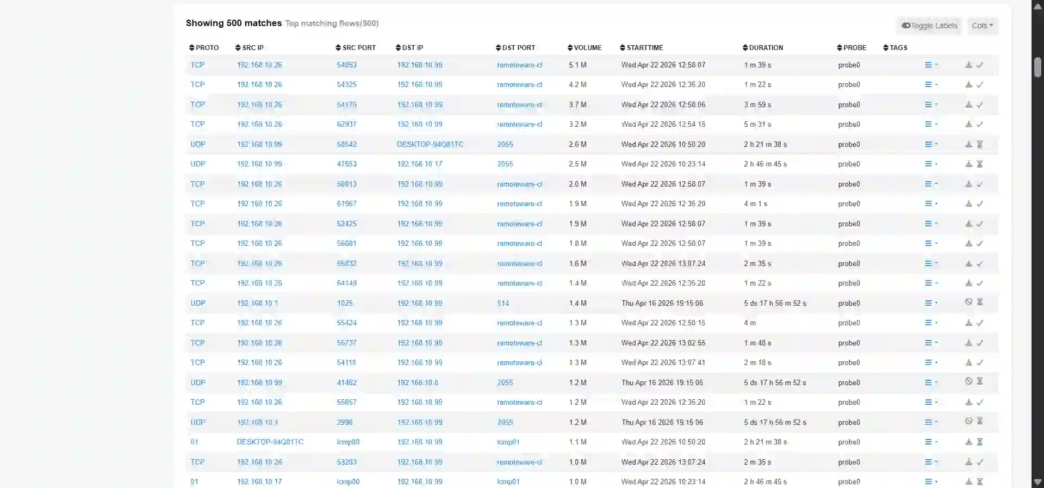Click checkmark icon in source port 61967 row

click(980, 204)
